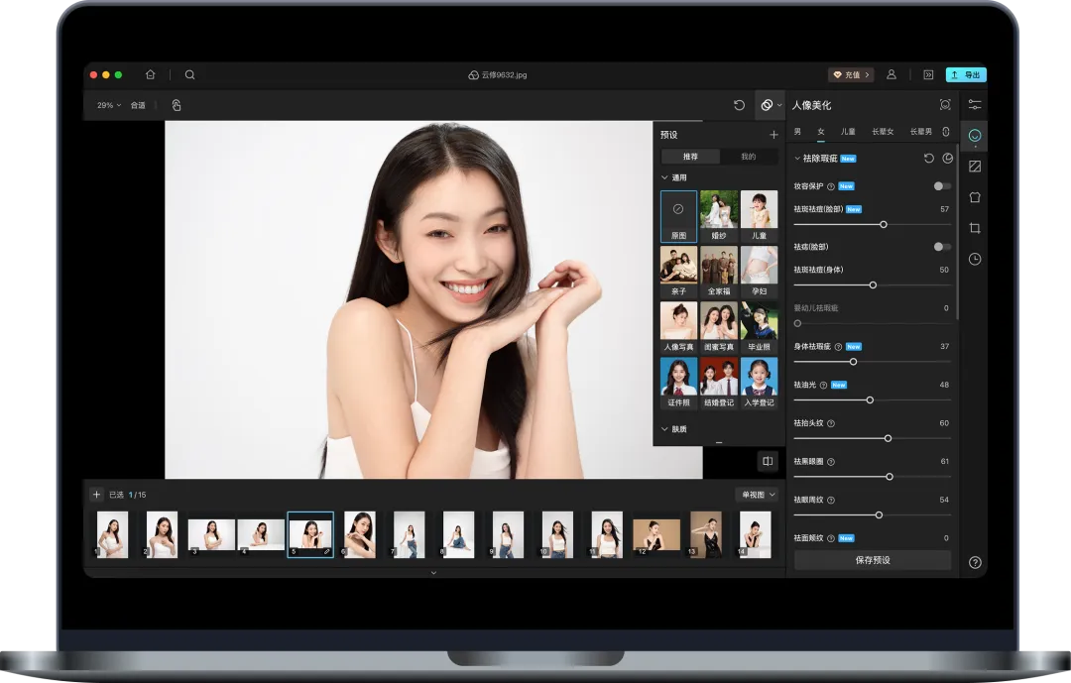The height and width of the screenshot is (683, 1071).
Task: Enable the 妆容保护 toggle
Action: click(941, 186)
